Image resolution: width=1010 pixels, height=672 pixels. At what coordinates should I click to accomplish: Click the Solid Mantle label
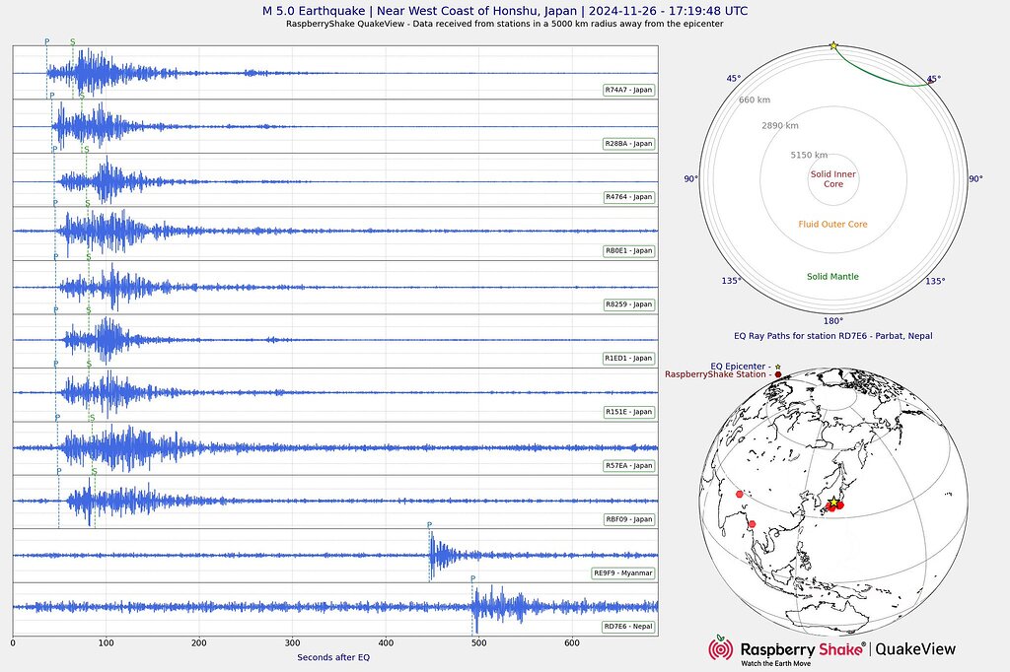[x=832, y=277]
